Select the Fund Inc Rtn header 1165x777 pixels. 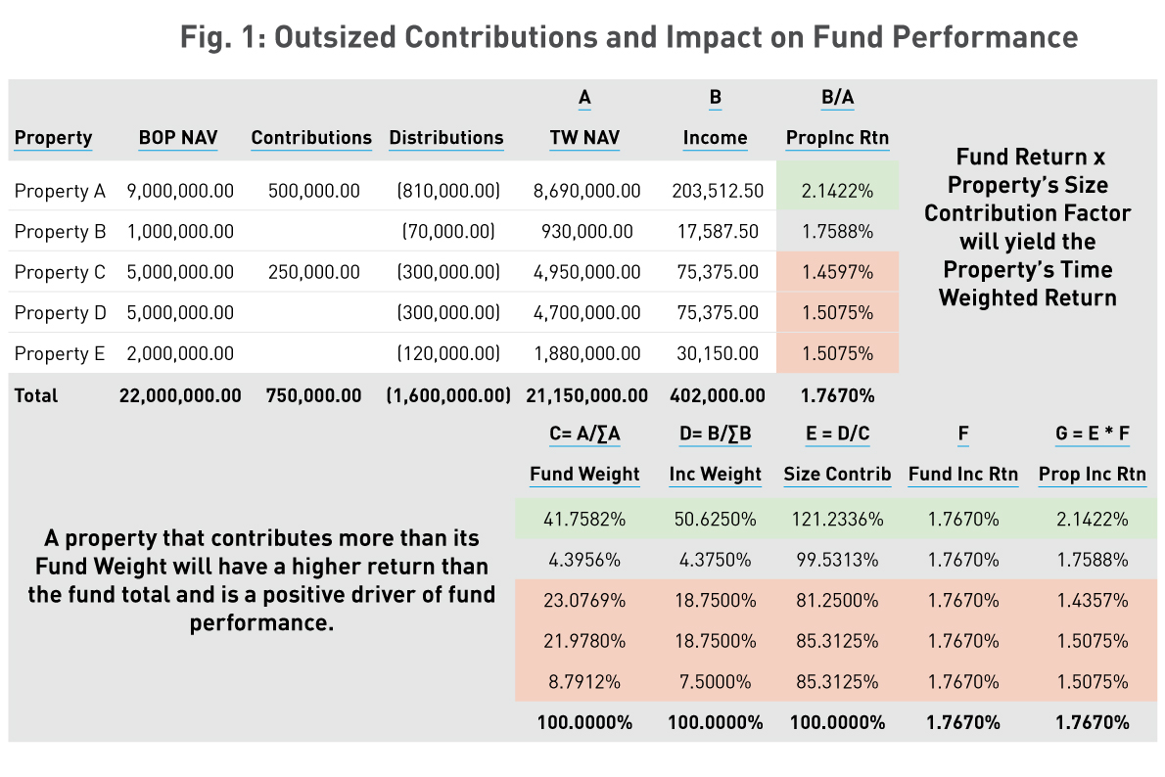pyautogui.click(x=963, y=475)
